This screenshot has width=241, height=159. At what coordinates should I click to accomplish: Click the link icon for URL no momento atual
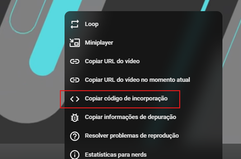coord(75,80)
